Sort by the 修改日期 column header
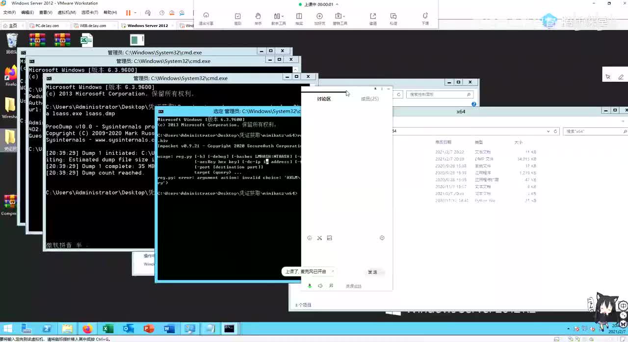Viewport: 628px width, 342px height. [x=443, y=142]
